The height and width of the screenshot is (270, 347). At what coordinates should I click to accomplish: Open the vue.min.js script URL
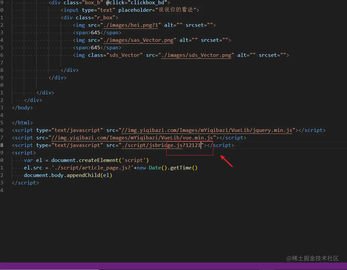(132, 138)
